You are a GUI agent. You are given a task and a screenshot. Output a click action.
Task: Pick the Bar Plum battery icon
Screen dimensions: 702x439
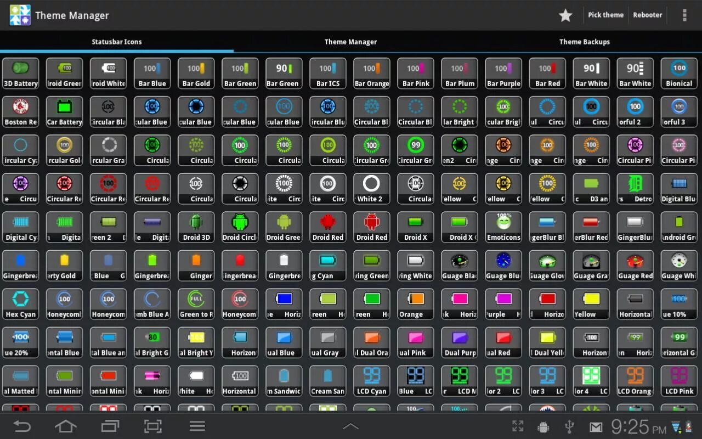click(460, 74)
